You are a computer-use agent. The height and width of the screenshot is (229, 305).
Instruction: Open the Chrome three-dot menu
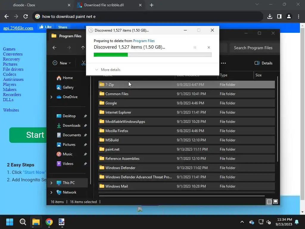[x=298, y=16]
